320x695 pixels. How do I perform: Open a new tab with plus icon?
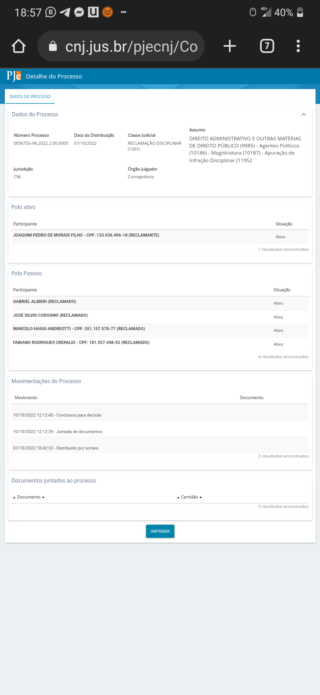(229, 46)
